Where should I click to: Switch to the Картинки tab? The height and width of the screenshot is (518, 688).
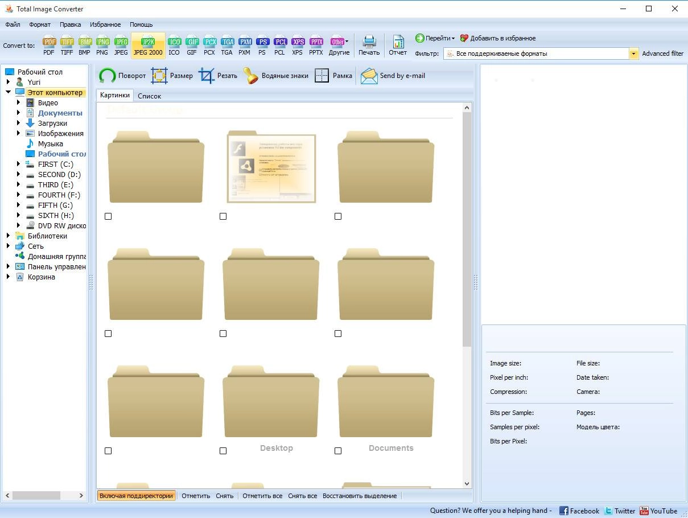[x=115, y=95]
